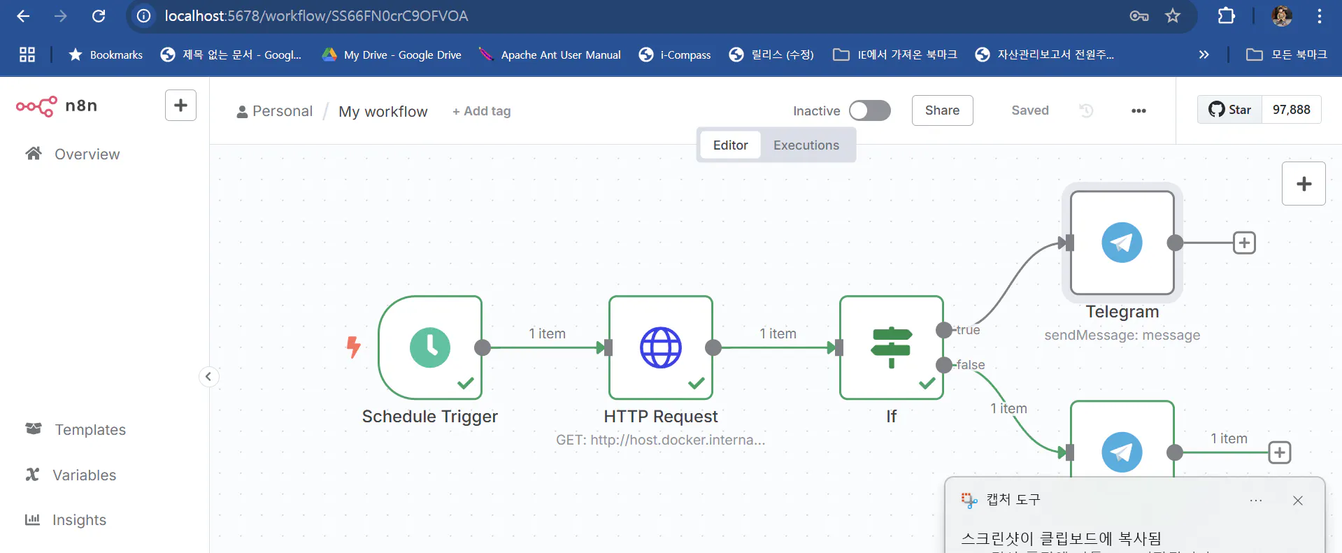Select the upper Telegram node
The width and height of the screenshot is (1342, 553).
(x=1122, y=243)
